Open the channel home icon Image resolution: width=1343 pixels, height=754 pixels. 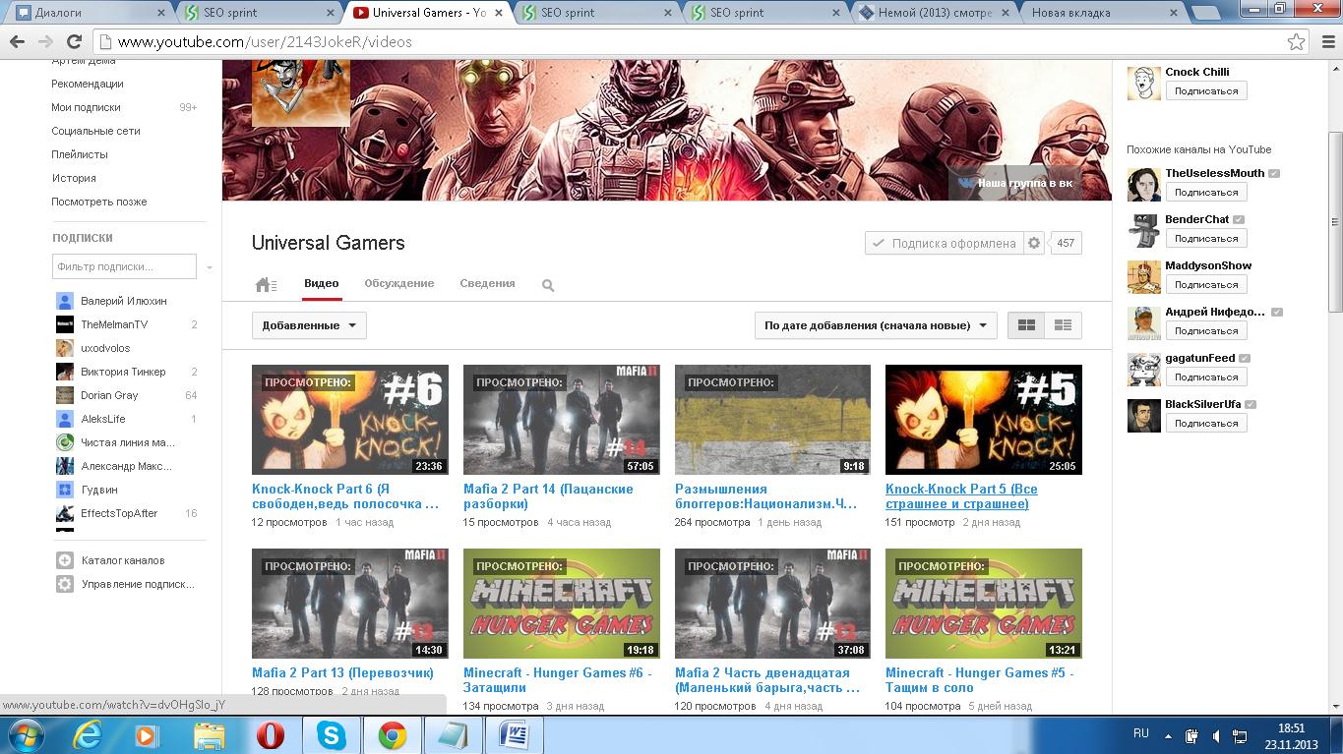tap(266, 285)
